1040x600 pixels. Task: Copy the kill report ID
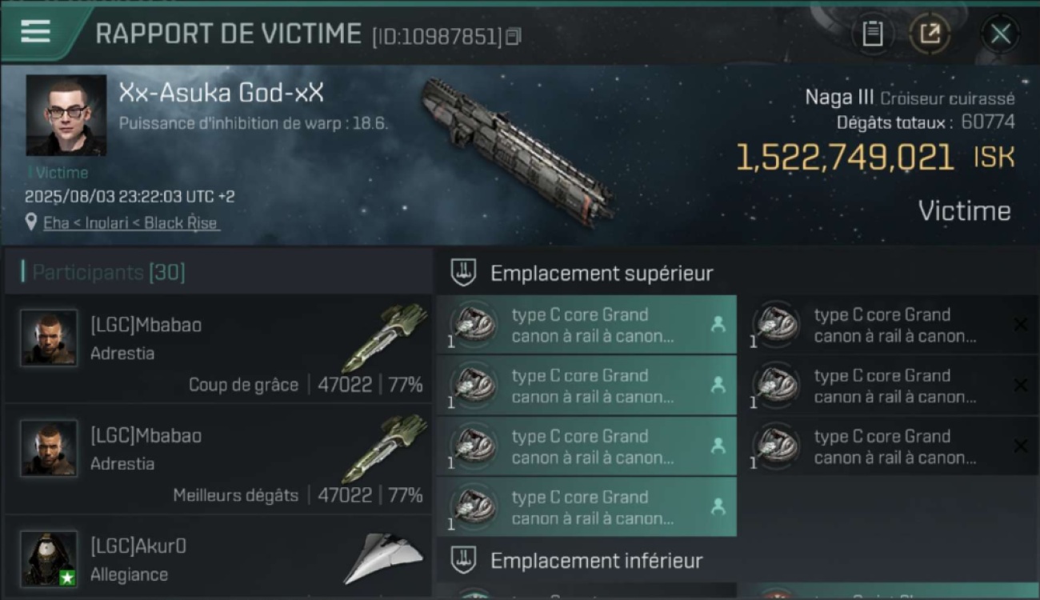[514, 36]
